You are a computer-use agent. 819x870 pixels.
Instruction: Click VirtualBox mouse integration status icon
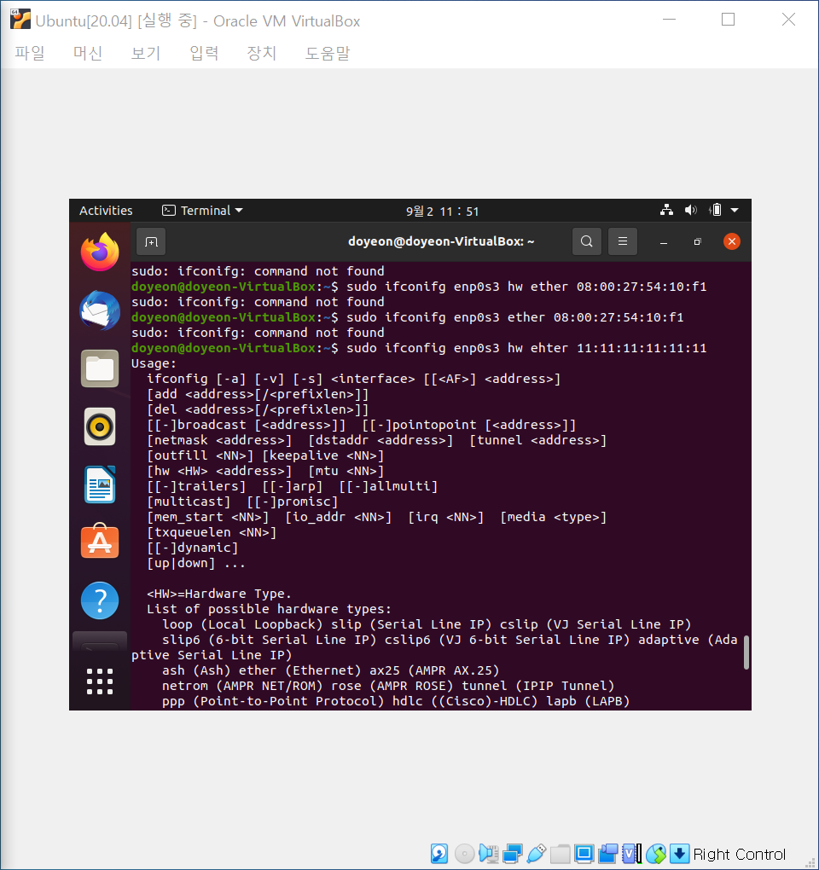pyautogui.click(x=656, y=853)
